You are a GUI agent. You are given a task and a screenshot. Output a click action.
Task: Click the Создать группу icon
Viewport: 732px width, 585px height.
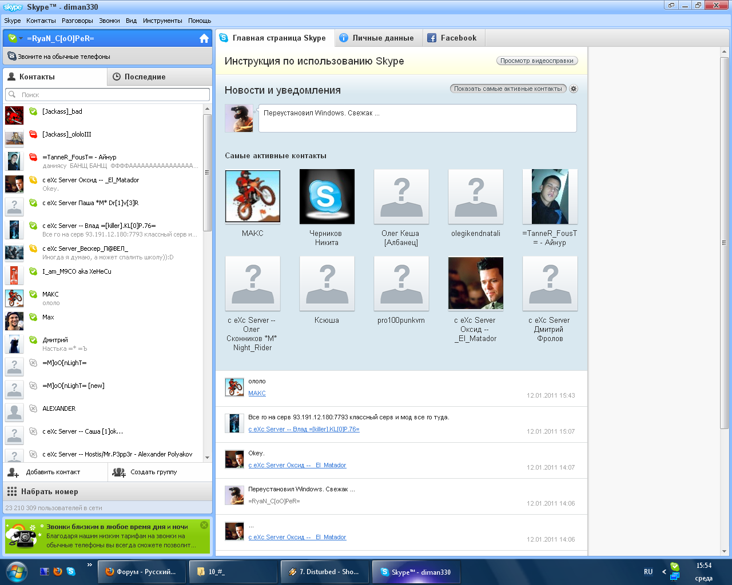tap(119, 472)
